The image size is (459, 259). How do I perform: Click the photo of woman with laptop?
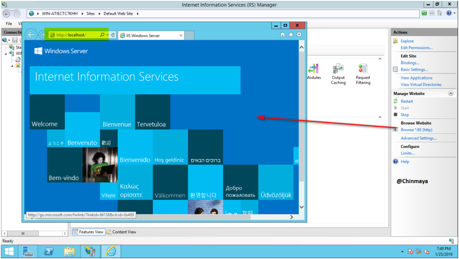point(100,164)
